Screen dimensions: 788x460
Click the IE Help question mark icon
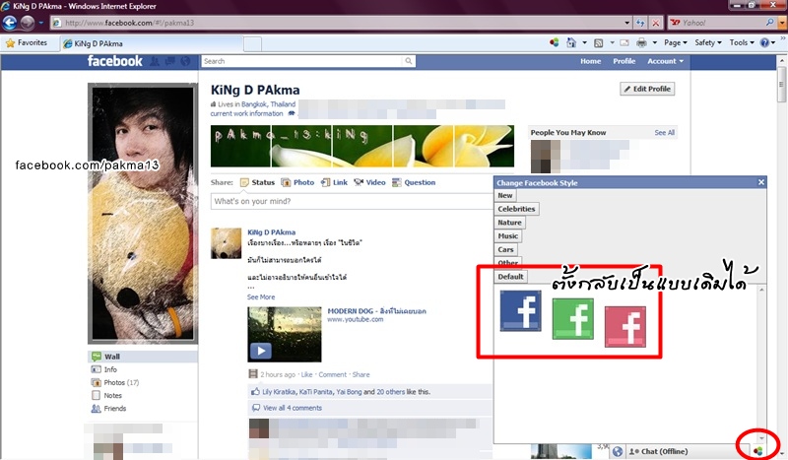(x=764, y=43)
